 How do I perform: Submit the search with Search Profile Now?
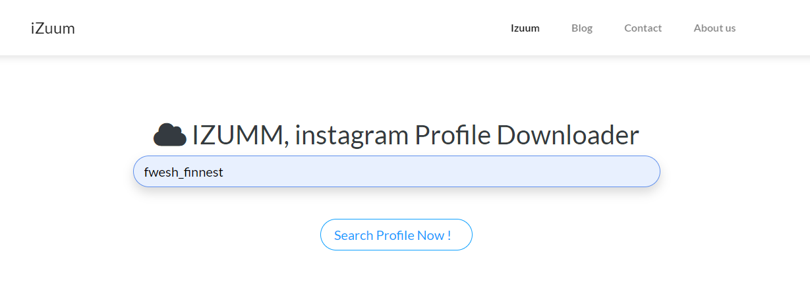point(396,235)
